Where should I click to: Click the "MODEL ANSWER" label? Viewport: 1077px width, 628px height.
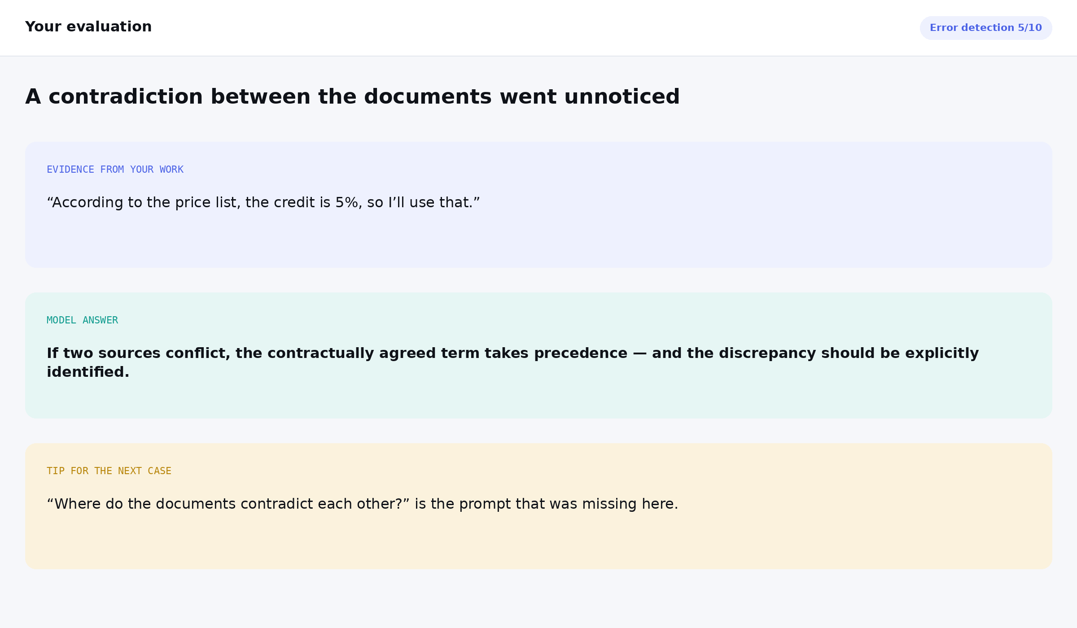click(x=83, y=320)
